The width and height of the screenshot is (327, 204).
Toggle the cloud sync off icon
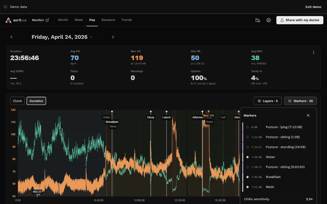pos(258,20)
